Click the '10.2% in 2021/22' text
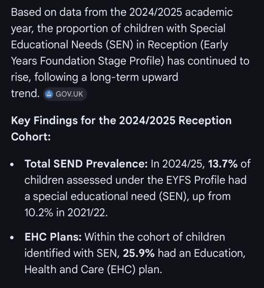This screenshot has width=264, height=288. pyautogui.click(x=66, y=213)
